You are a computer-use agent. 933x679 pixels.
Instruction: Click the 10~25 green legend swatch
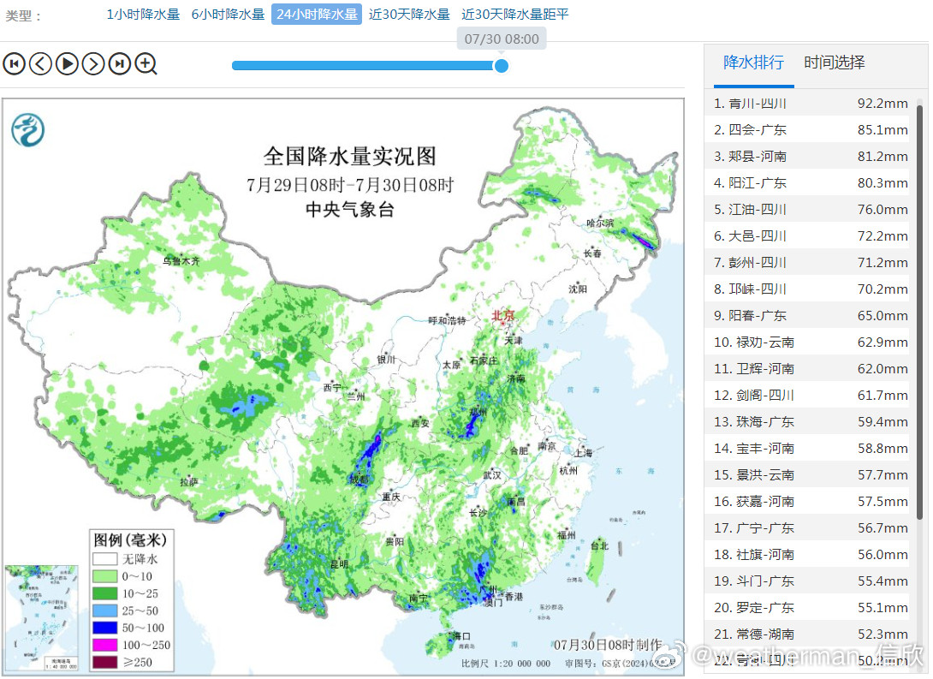click(104, 593)
